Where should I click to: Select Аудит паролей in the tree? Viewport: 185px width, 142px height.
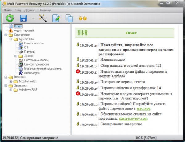pos(24,30)
